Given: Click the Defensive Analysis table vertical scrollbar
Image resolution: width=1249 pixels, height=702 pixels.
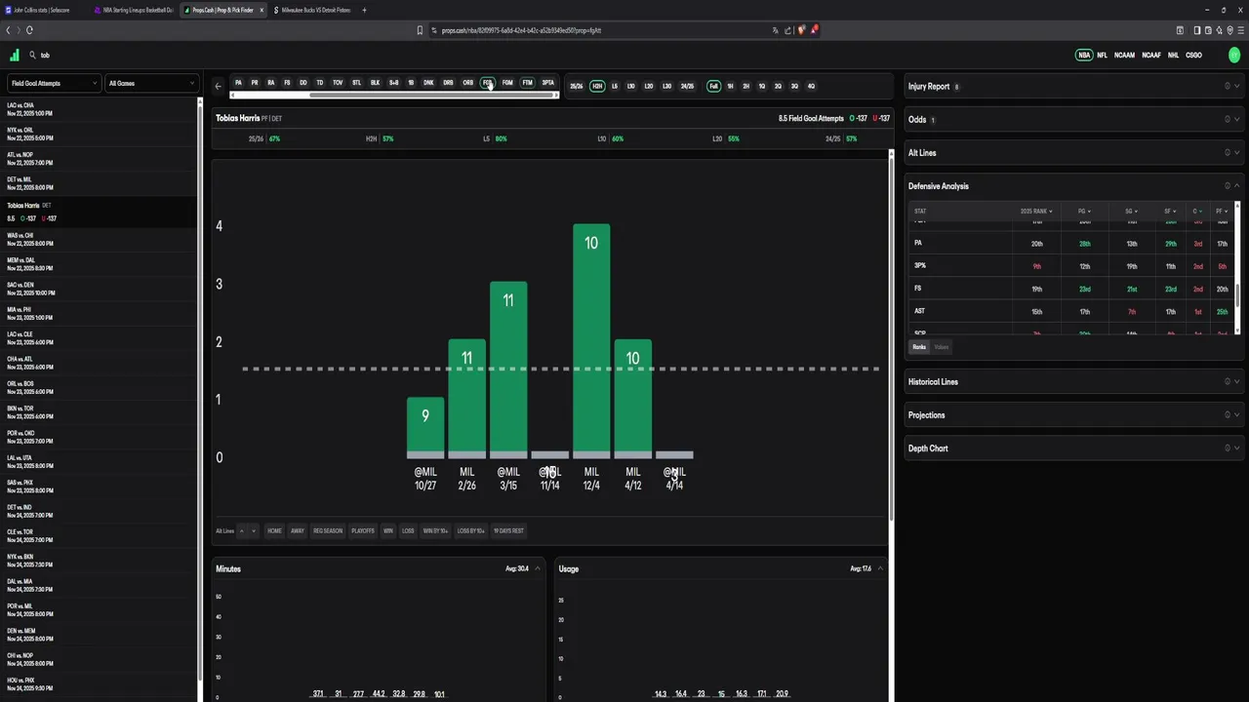Looking at the screenshot, I should (x=1237, y=297).
